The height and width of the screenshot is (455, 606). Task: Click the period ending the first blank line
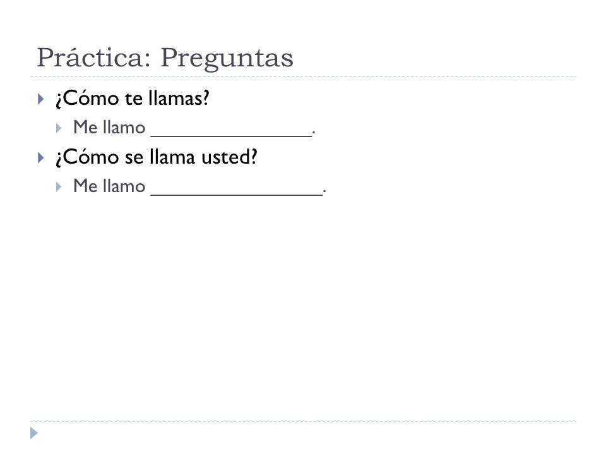click(314, 133)
